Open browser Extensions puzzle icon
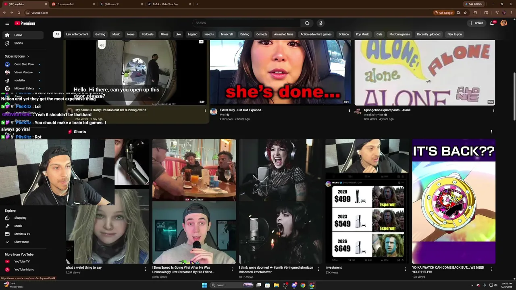The width and height of the screenshot is (516, 290). 475,12
